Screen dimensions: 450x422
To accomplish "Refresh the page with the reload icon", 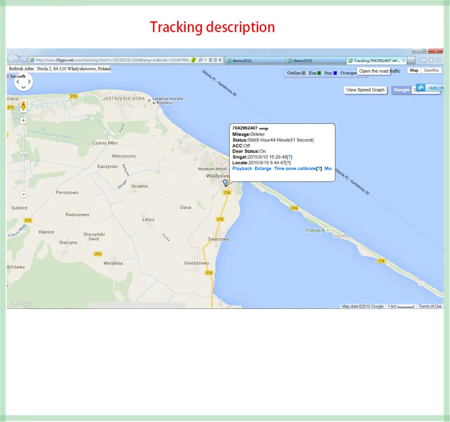I will 215,60.
